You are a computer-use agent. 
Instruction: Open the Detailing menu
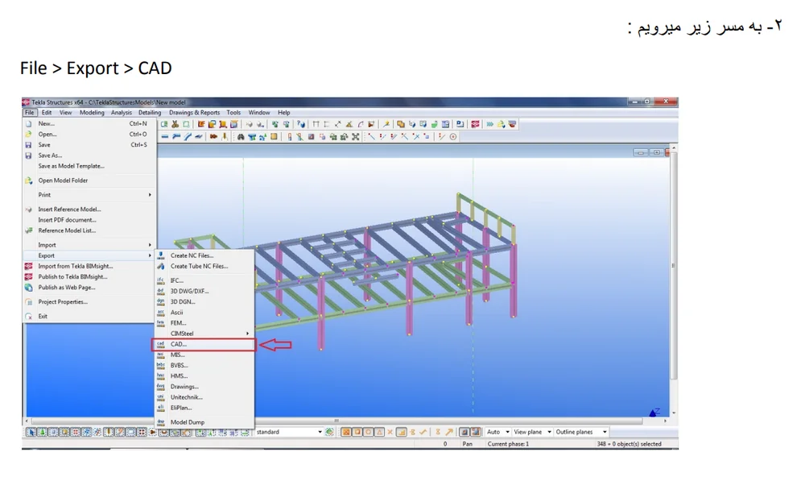[x=150, y=113]
